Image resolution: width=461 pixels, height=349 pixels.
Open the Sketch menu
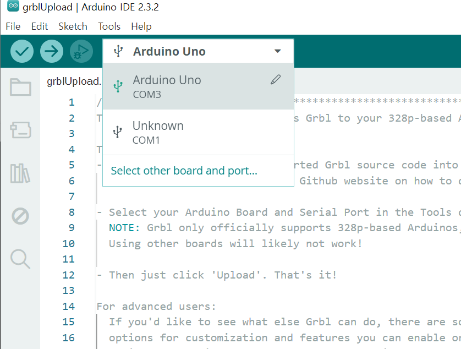(73, 26)
